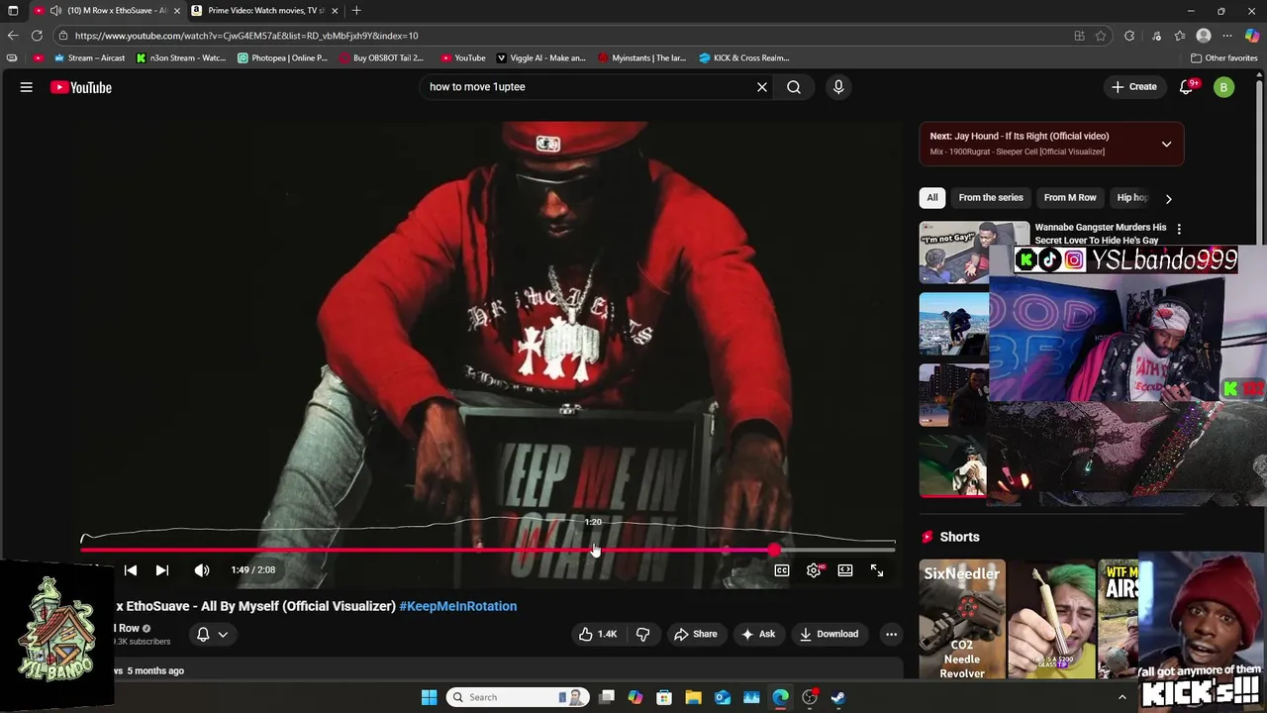
Task: Add this page to favorites star
Action: click(1101, 36)
